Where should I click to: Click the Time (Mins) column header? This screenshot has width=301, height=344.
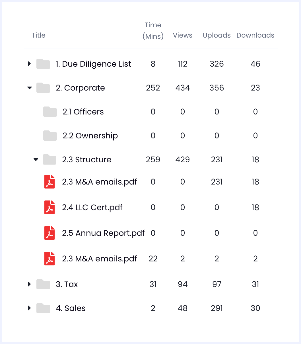[153, 30]
